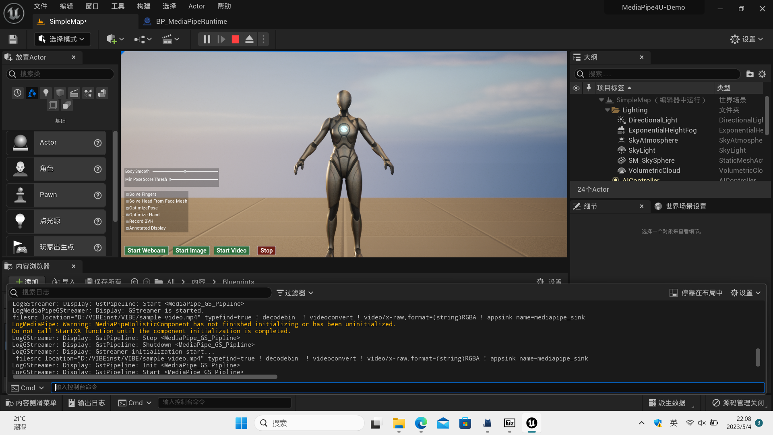Select the Lights category in Place Actor panel
773x435 pixels.
tap(46, 93)
